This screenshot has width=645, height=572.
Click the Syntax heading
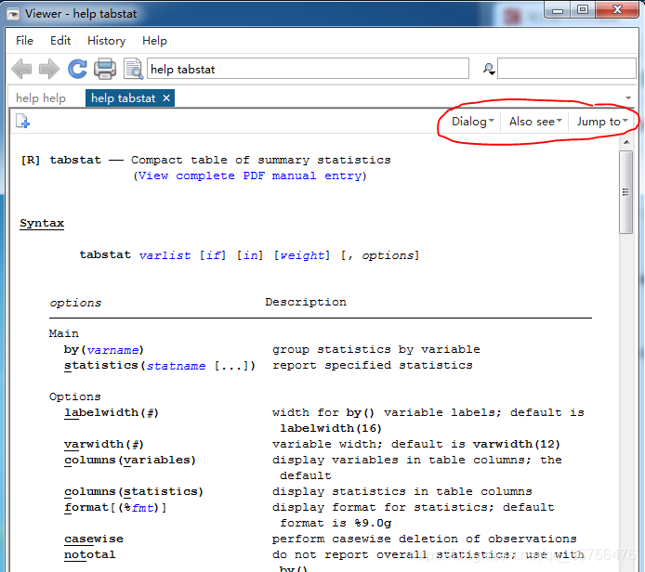pyautogui.click(x=42, y=223)
